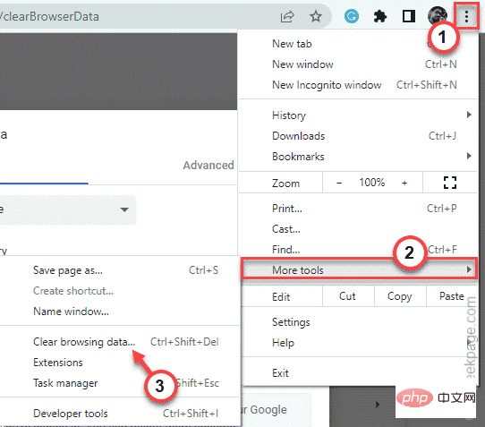Open Task manager from submenu
The width and height of the screenshot is (485, 427).
coord(120,383)
